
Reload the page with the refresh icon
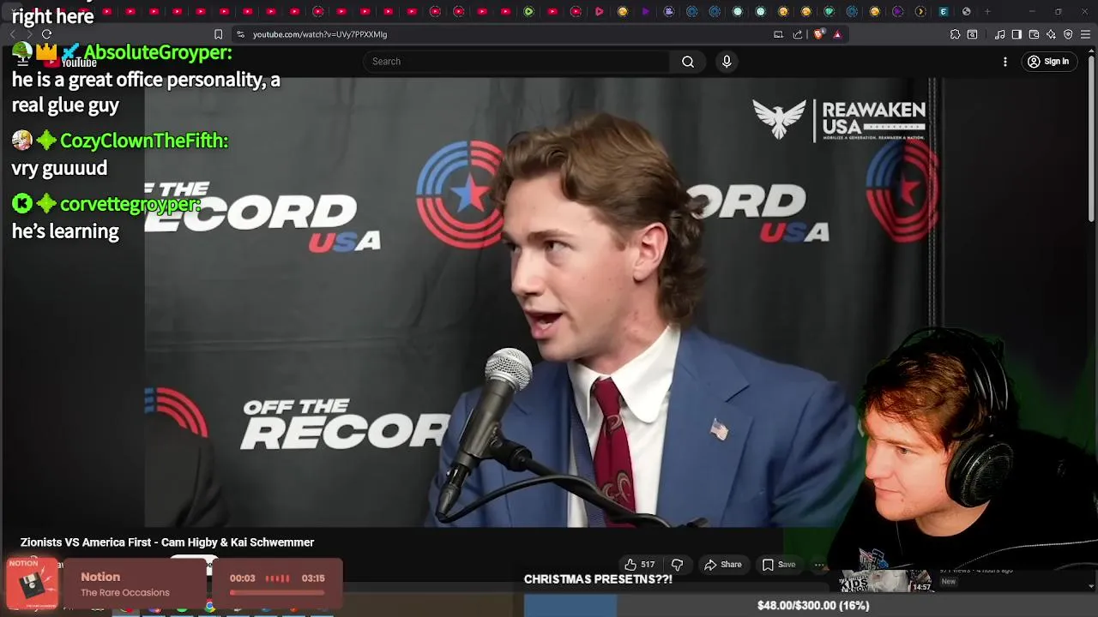pyautogui.click(x=46, y=34)
